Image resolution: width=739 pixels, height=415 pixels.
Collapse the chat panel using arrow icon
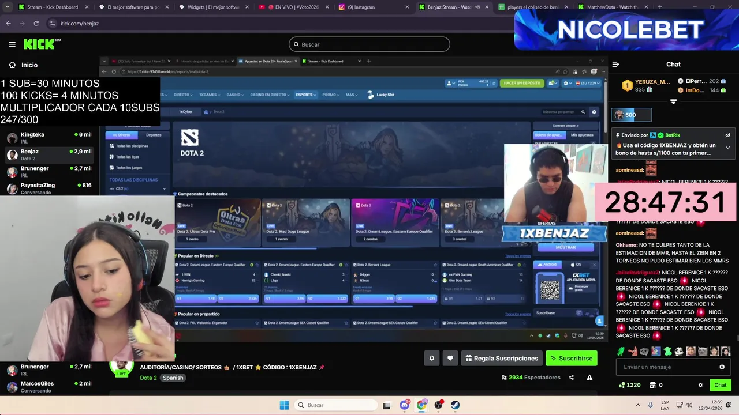coord(615,65)
